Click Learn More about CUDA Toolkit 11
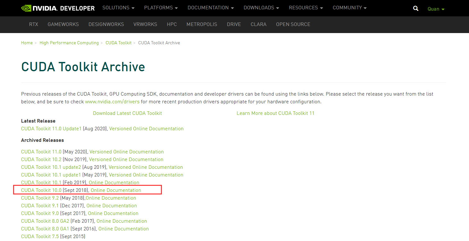 tap(275, 113)
